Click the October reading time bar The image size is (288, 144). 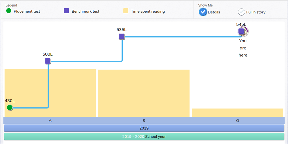pos(238,113)
